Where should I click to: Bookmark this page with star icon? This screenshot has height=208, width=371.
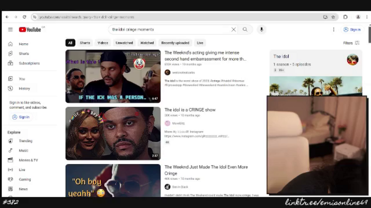pyautogui.click(x=333, y=17)
